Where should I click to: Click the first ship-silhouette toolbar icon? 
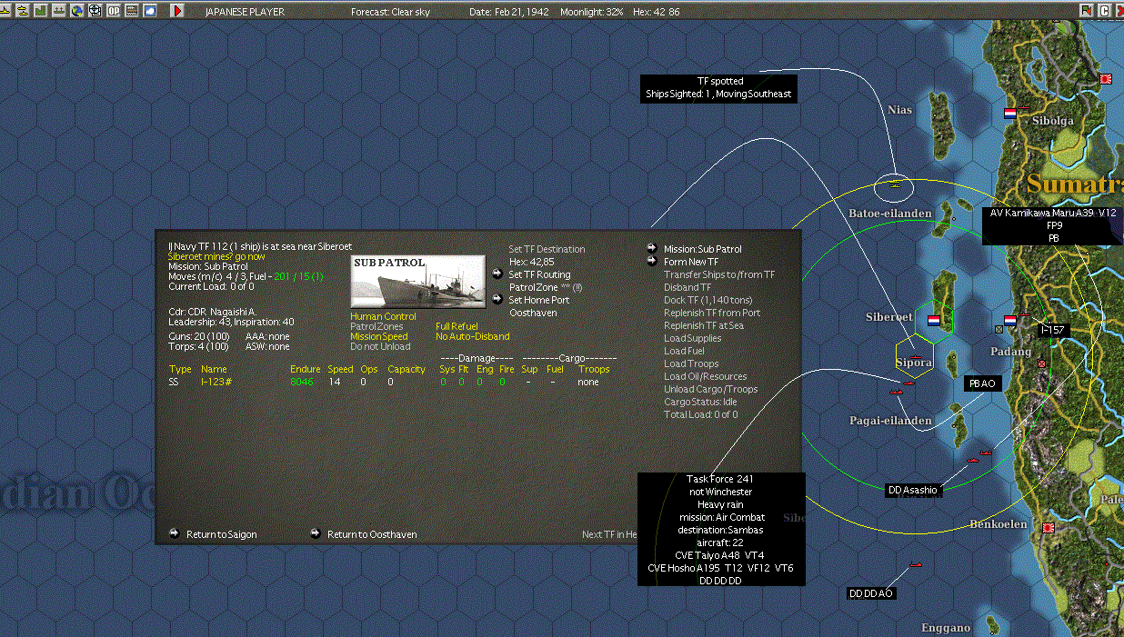(6, 10)
